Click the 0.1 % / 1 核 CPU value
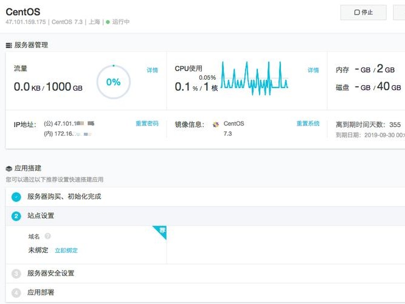 (196, 87)
